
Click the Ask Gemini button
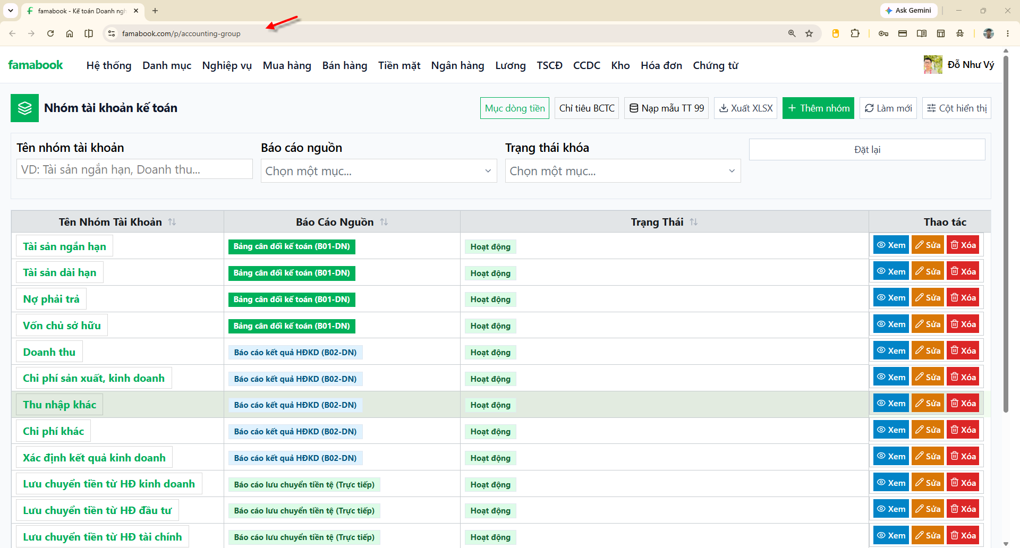pyautogui.click(x=908, y=11)
